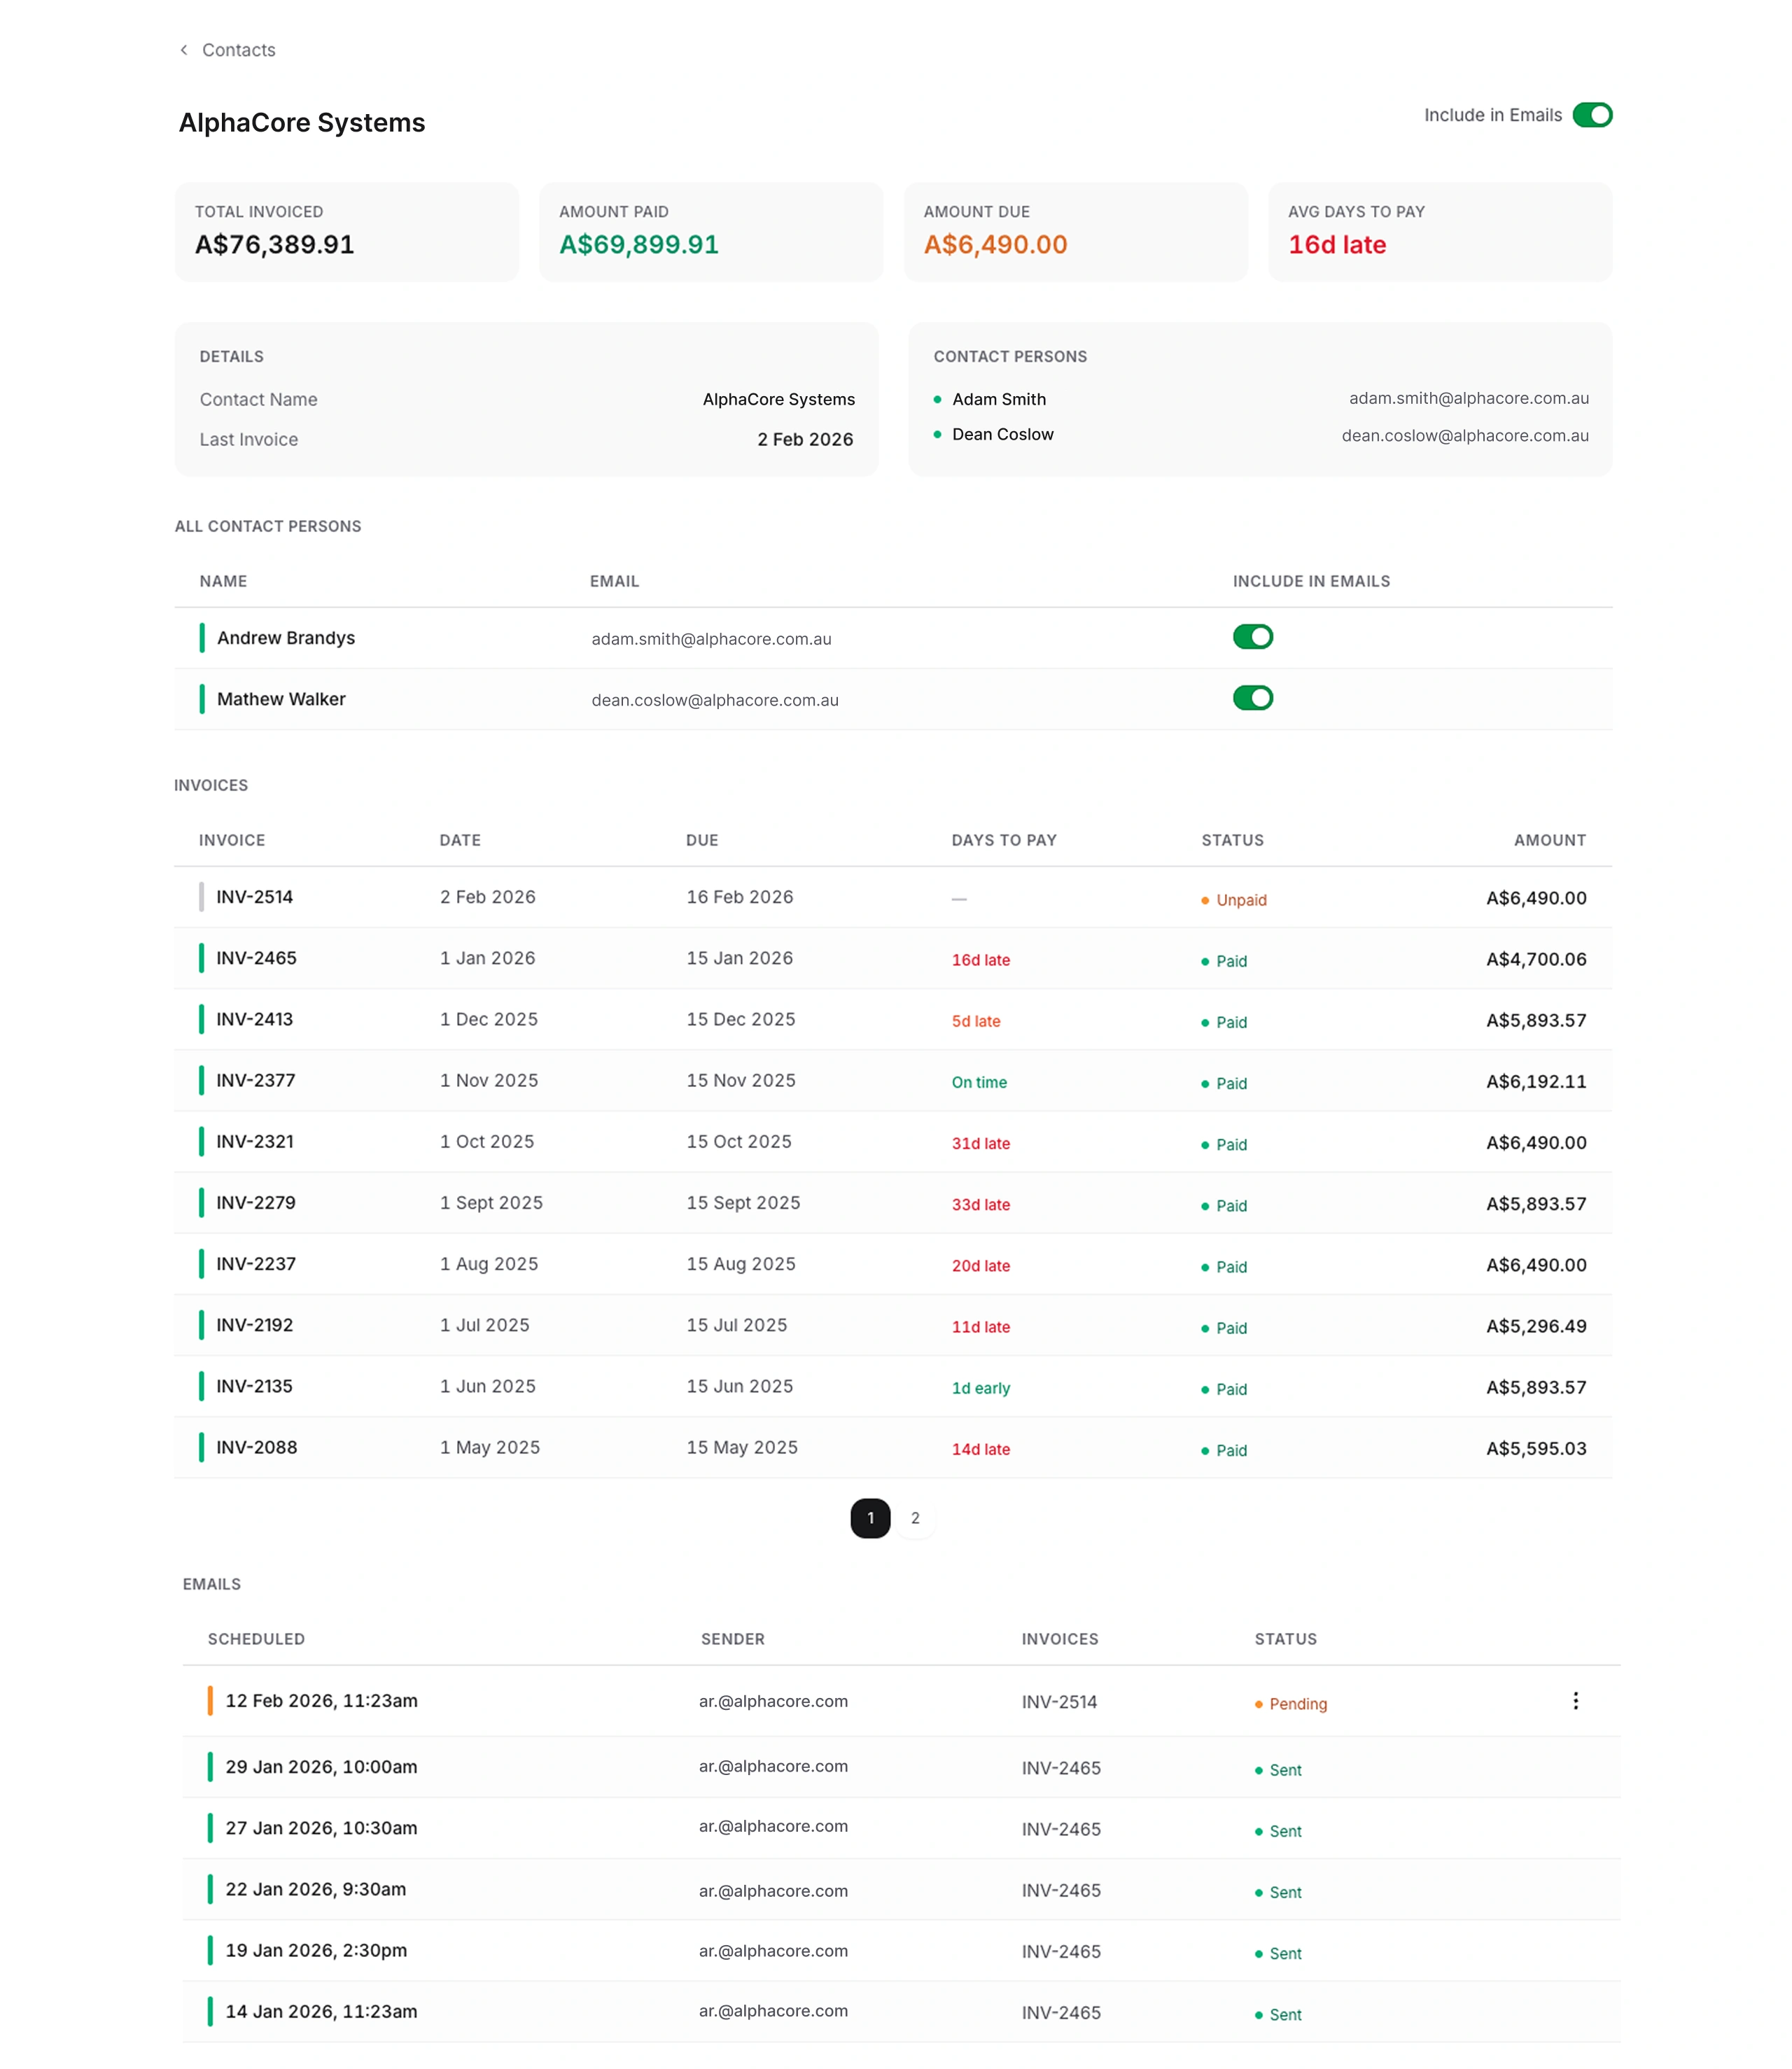Click dean.coslow email in Contact Persons card
This screenshot has width=1792, height=2069.
[1464, 435]
